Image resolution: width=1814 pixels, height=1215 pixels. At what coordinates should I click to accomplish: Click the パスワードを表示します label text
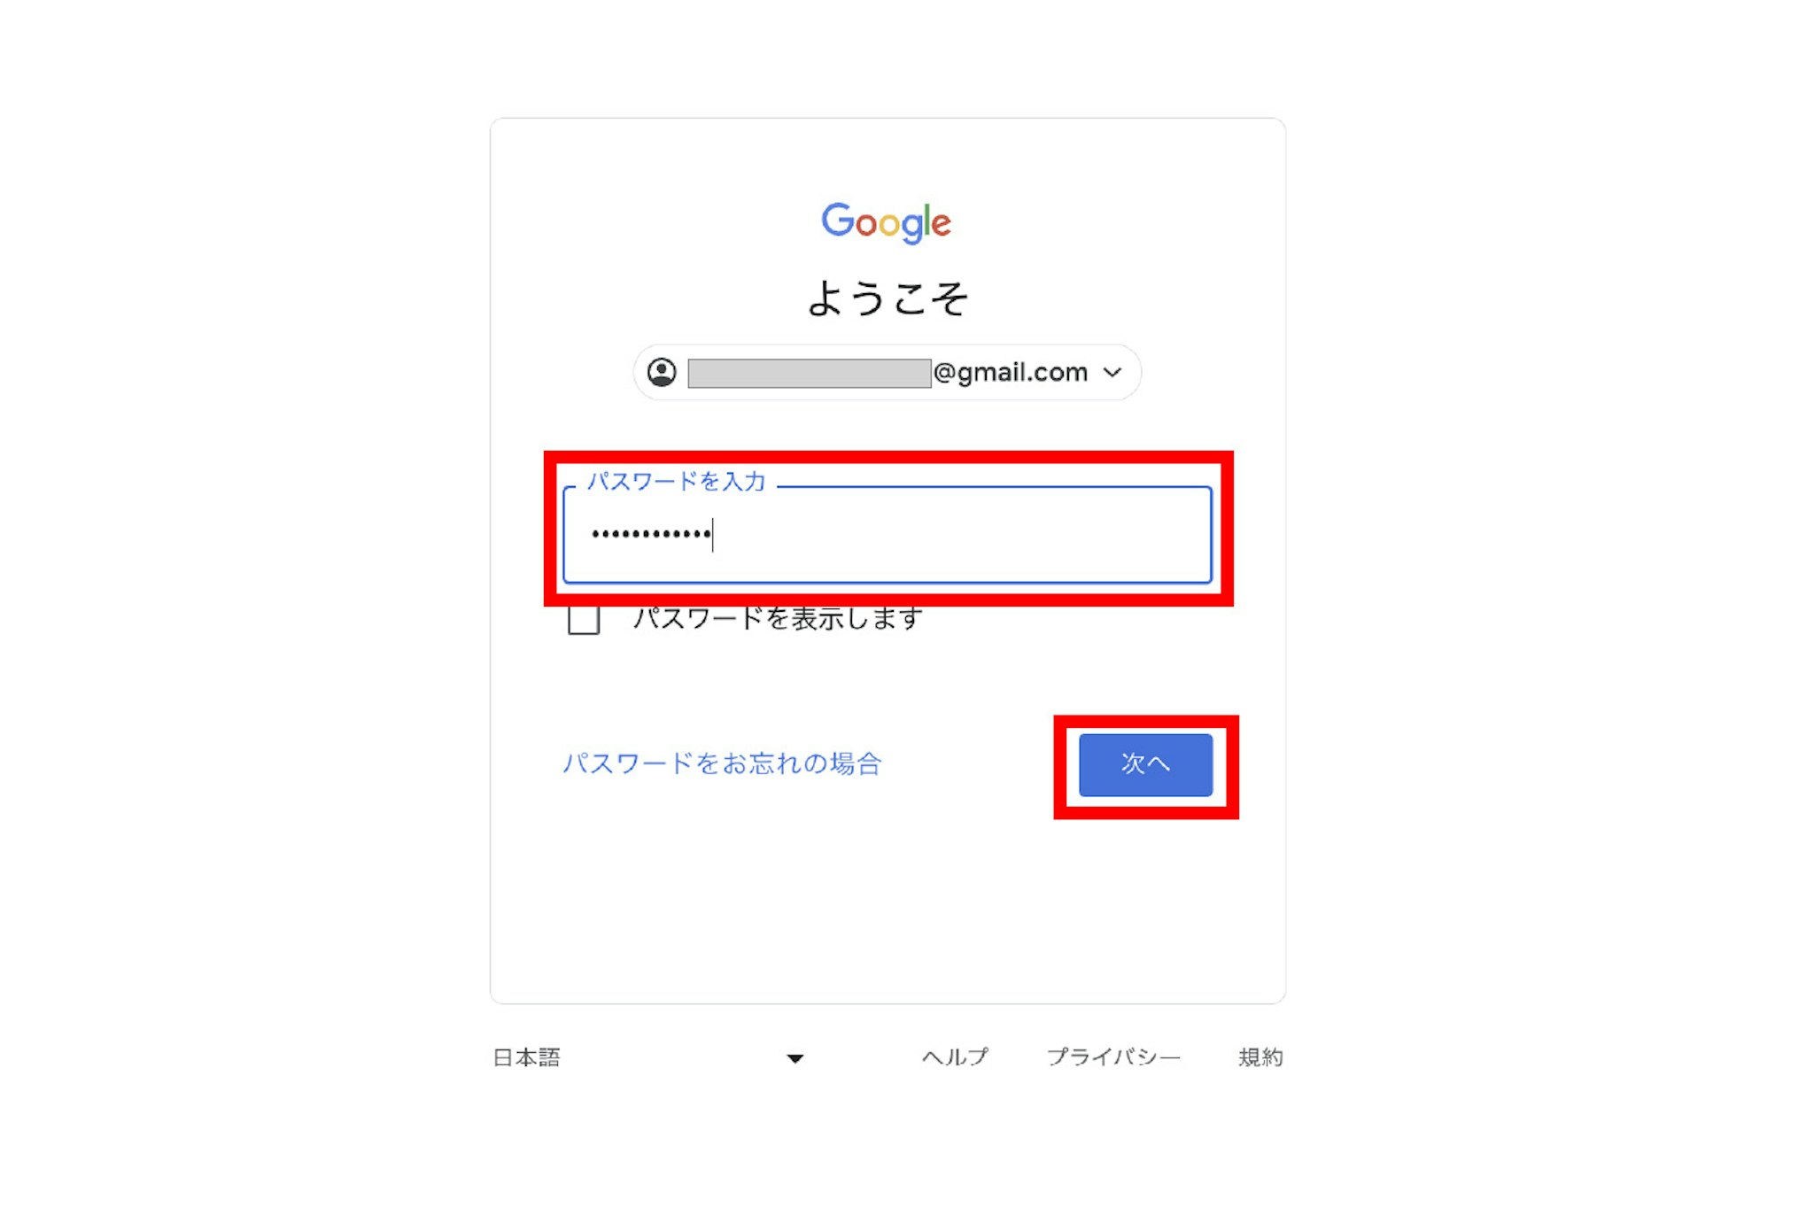click(x=778, y=619)
